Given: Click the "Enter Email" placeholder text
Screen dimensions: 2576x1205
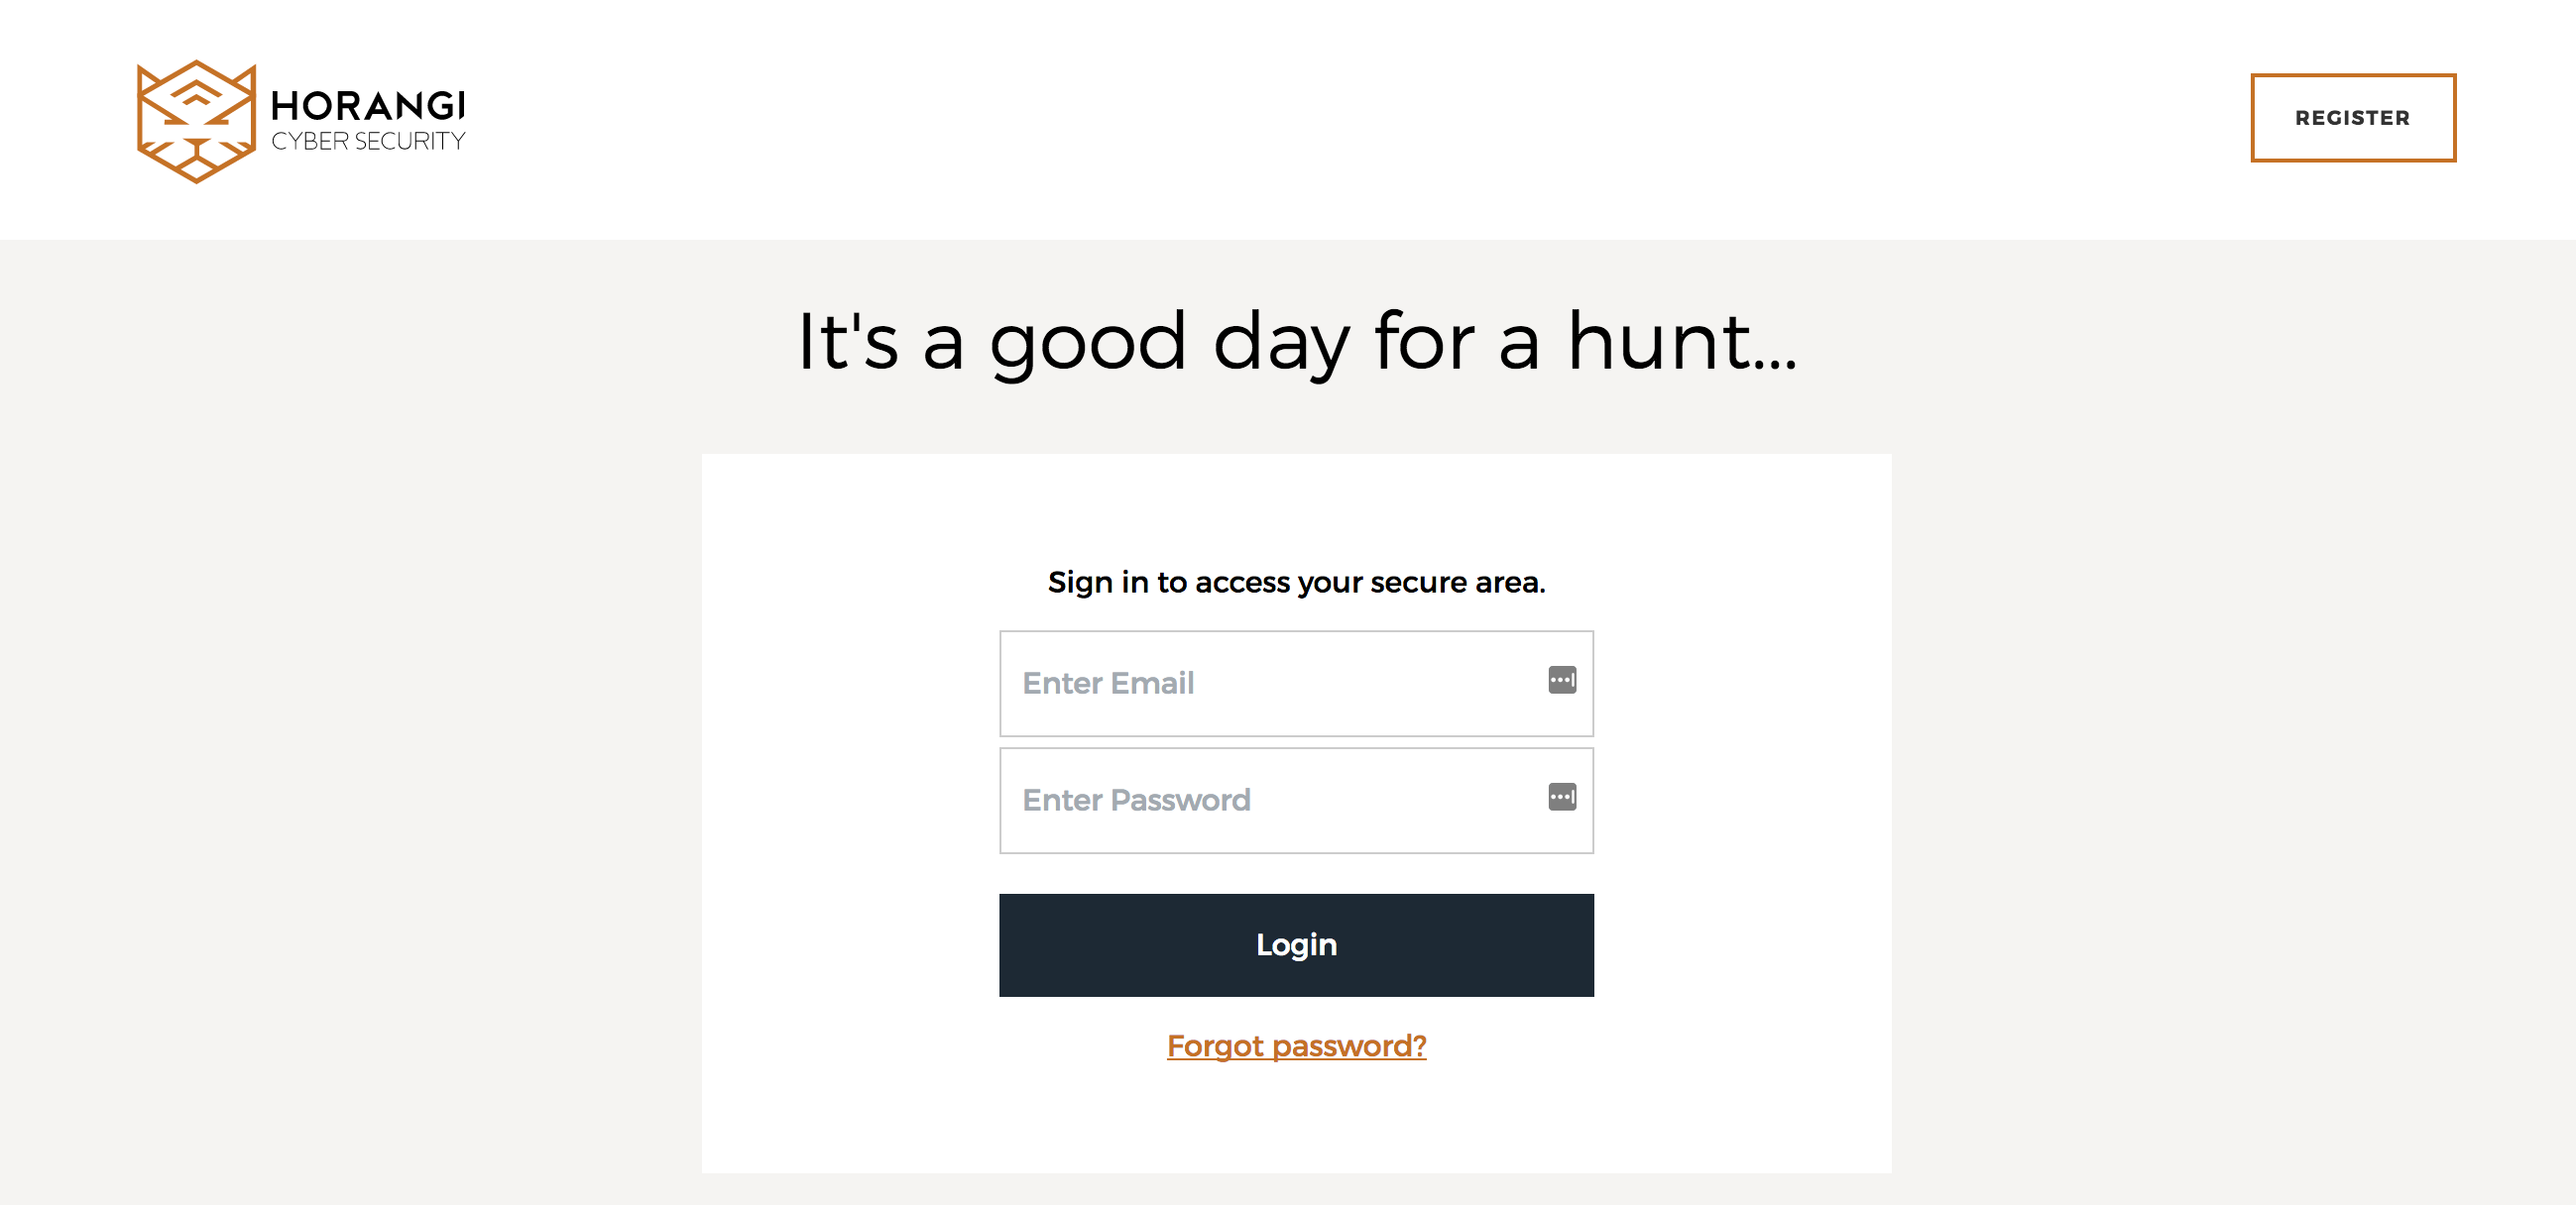Looking at the screenshot, I should tap(1108, 683).
